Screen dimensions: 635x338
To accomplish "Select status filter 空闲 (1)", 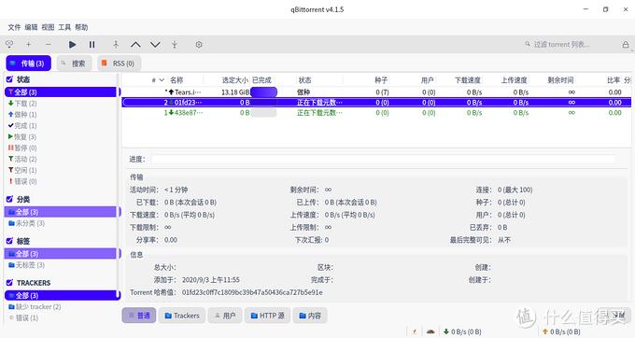I will click(x=22, y=170).
